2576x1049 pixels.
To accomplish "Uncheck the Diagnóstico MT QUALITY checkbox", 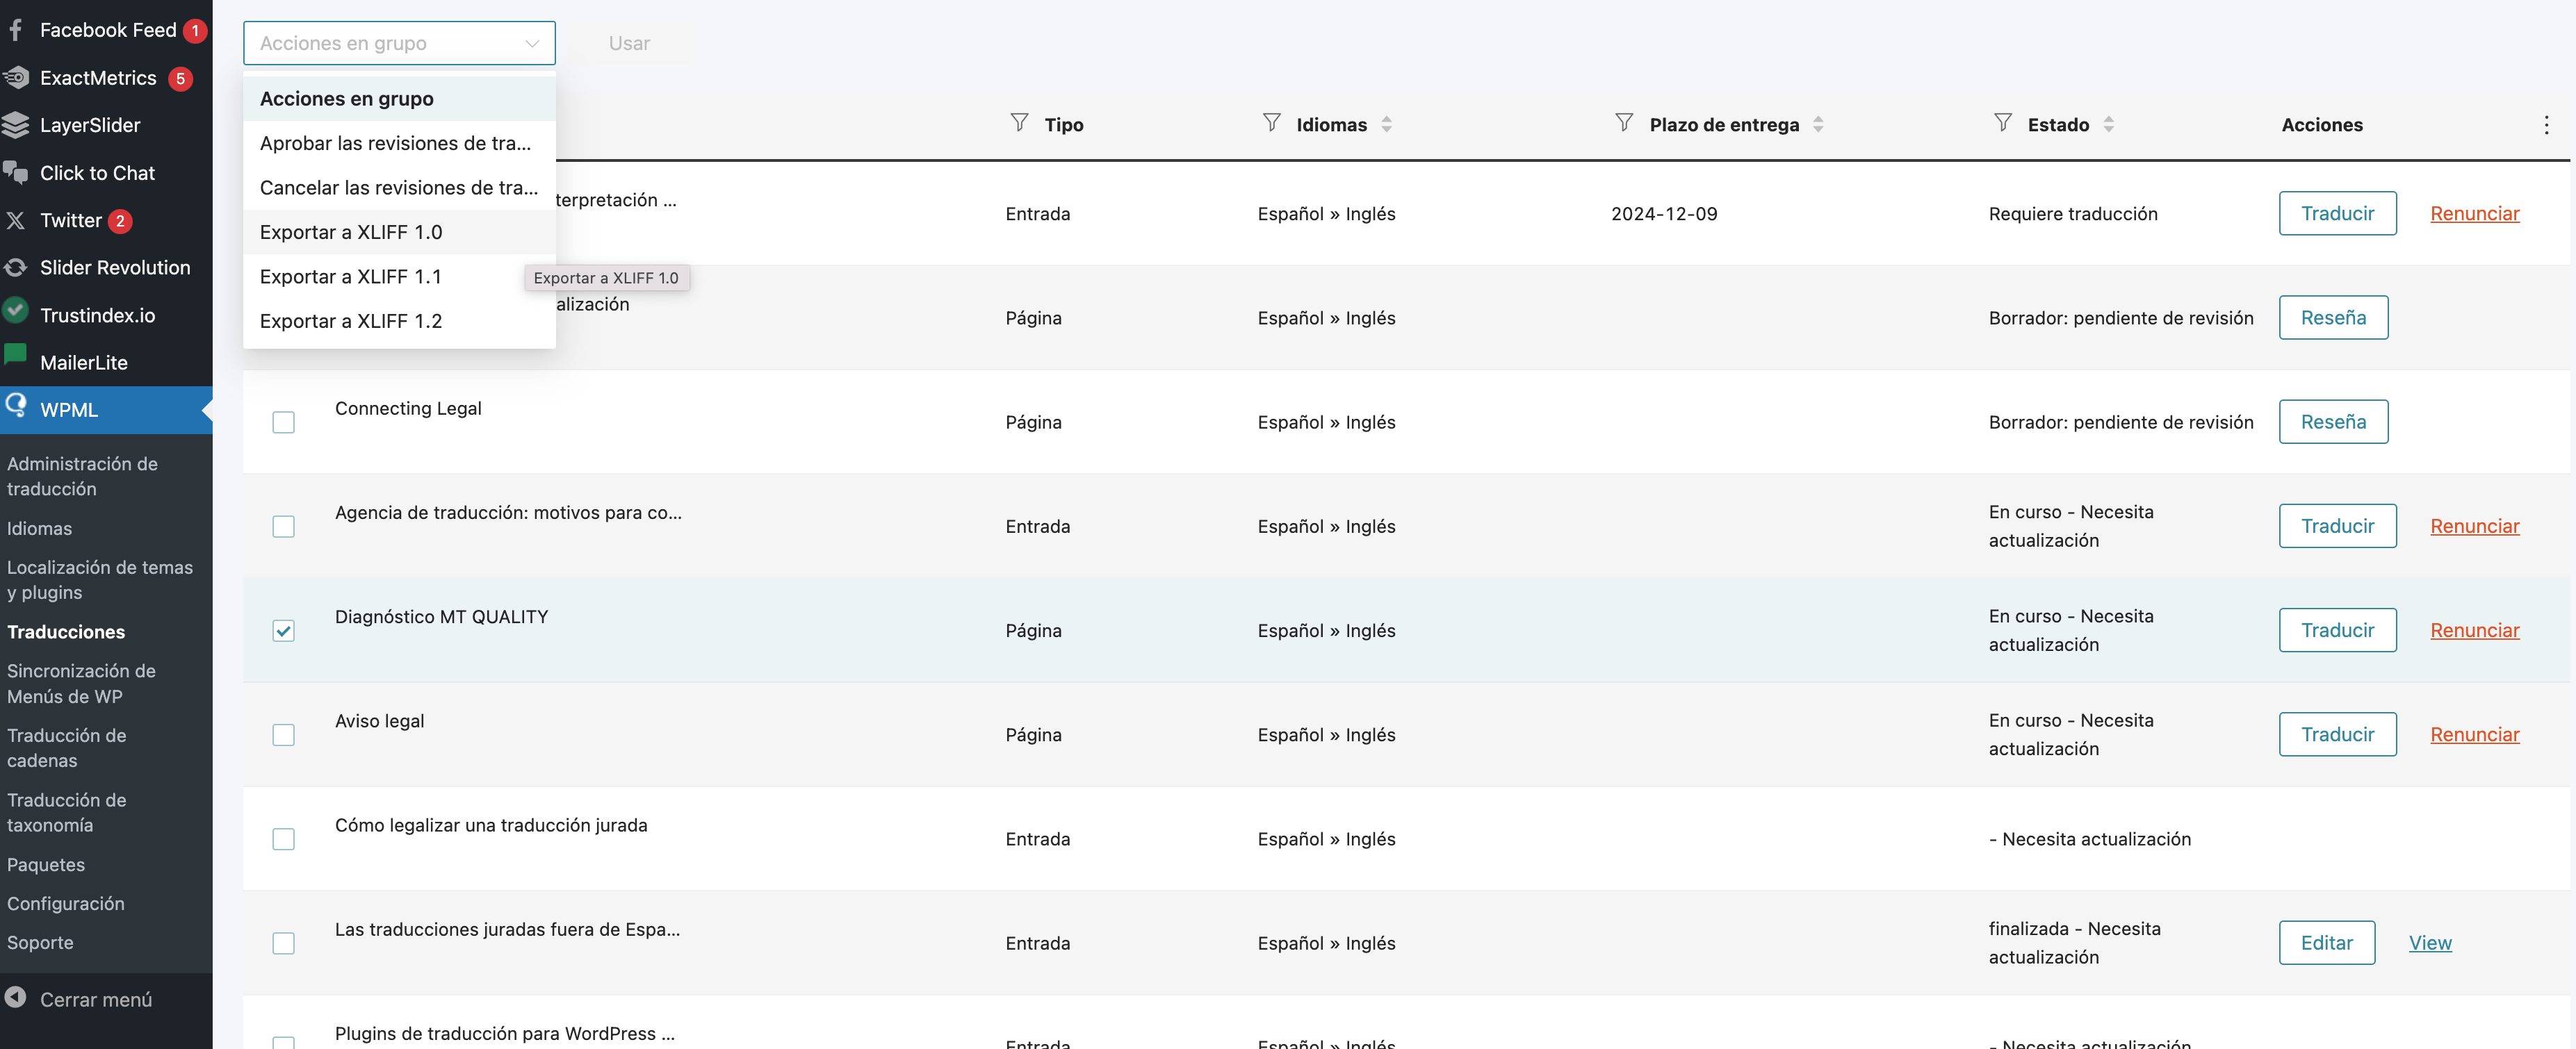I will pyautogui.click(x=283, y=630).
